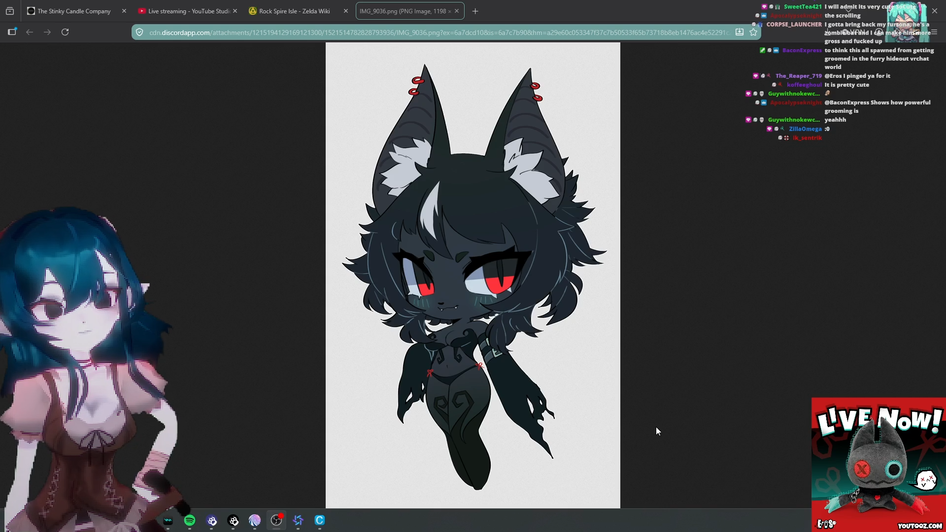
Task: Open Spotify from the taskbar
Action: coord(190,520)
